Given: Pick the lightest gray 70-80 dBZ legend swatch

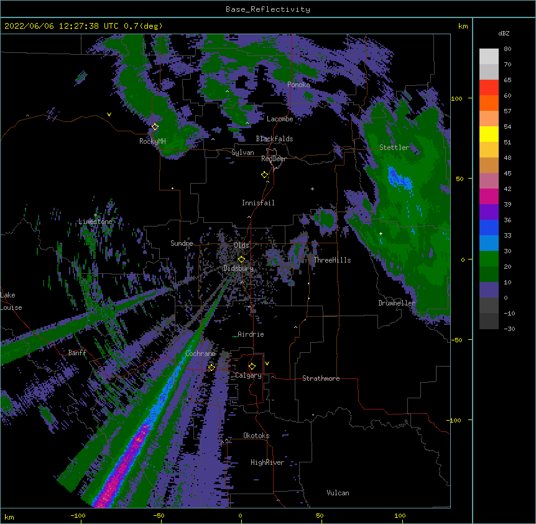Looking at the screenshot, I should point(489,57).
